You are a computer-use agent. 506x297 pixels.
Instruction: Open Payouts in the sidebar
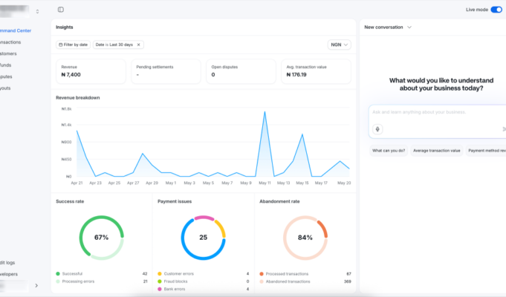pyautogui.click(x=5, y=88)
